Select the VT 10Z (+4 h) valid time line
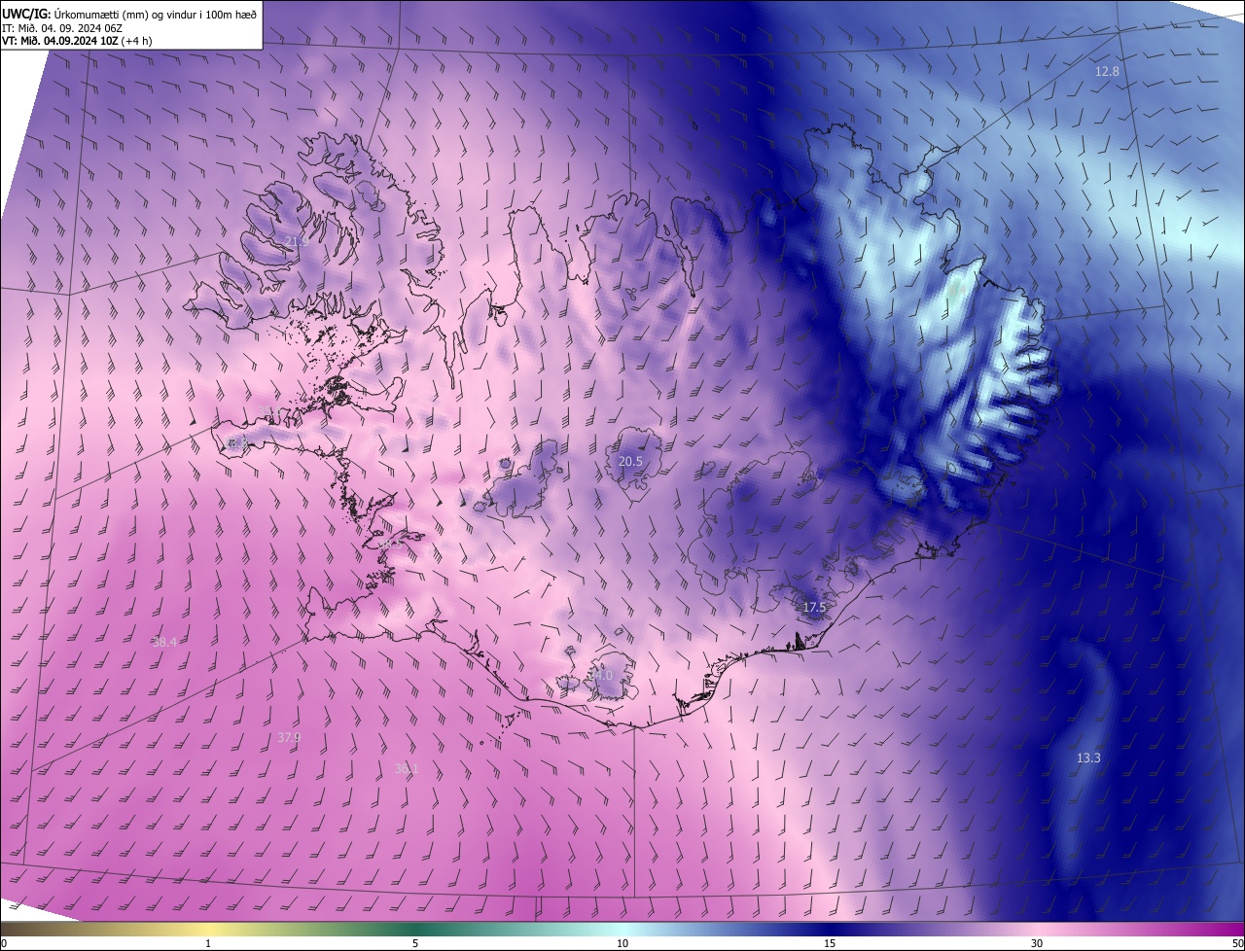Image resolution: width=1245 pixels, height=951 pixels. (x=77, y=41)
